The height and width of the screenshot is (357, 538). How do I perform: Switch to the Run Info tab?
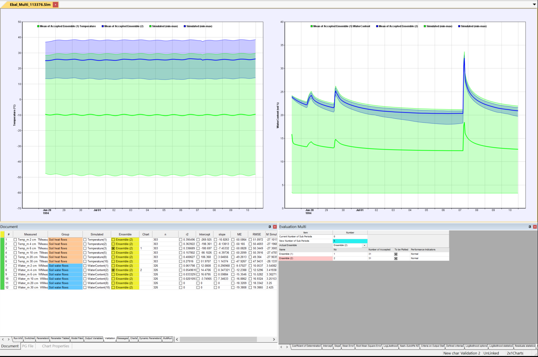click(18, 338)
